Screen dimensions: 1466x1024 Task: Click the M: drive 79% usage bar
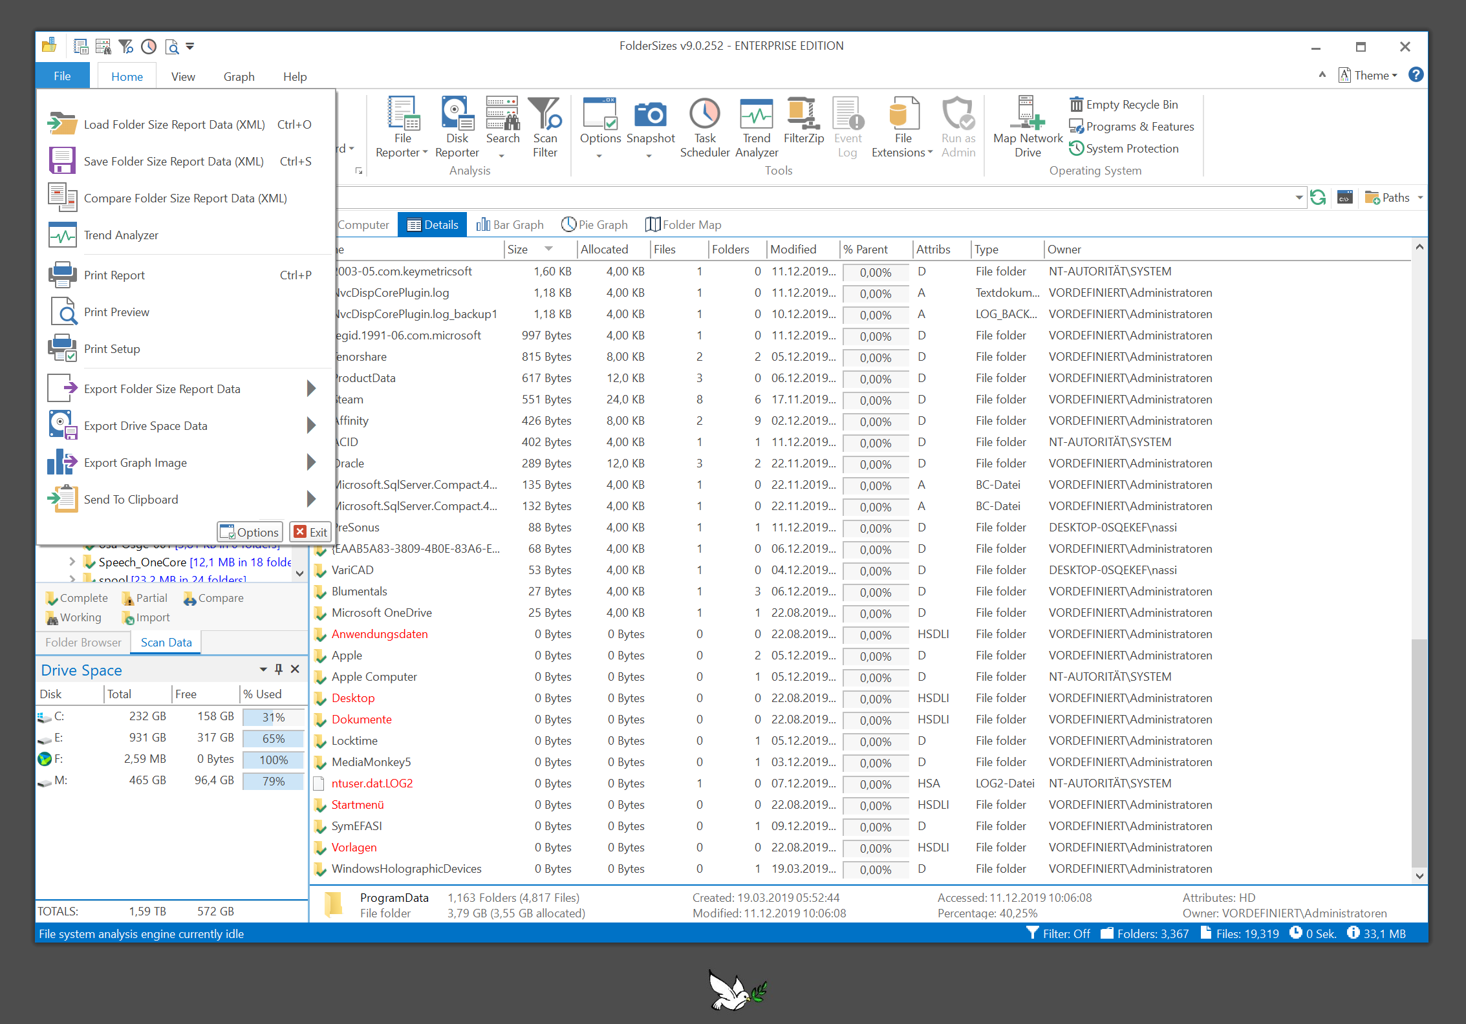(x=273, y=781)
